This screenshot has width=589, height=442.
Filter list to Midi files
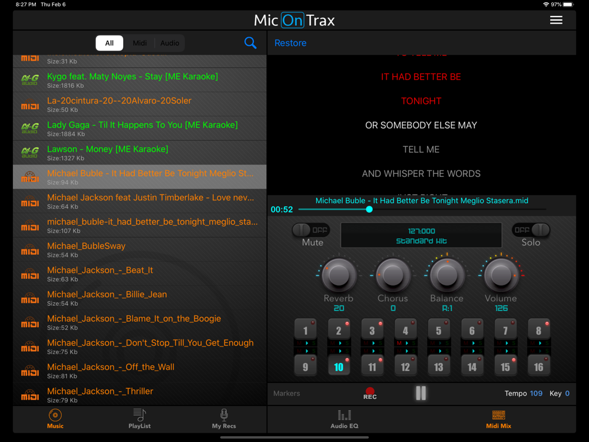(140, 43)
